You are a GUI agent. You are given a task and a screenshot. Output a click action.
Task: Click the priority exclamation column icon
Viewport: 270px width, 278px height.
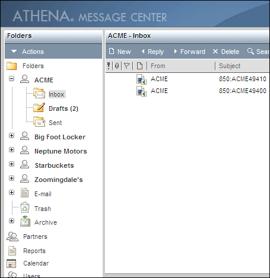(109, 66)
